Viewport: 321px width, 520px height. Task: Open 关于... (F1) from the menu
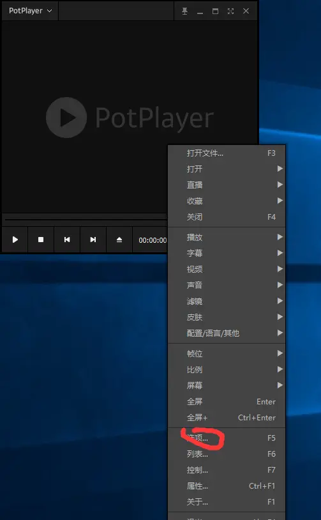[227, 501]
